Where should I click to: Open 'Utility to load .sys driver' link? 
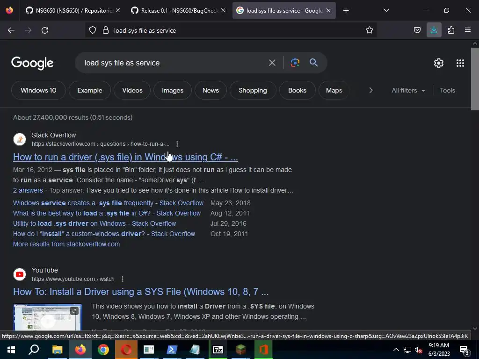point(94,223)
